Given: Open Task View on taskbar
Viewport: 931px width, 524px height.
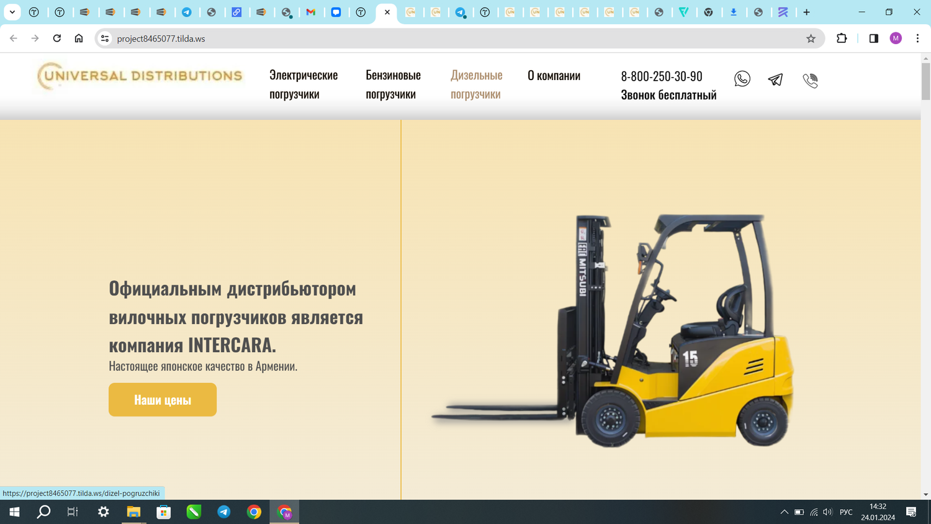Looking at the screenshot, I should click(73, 512).
